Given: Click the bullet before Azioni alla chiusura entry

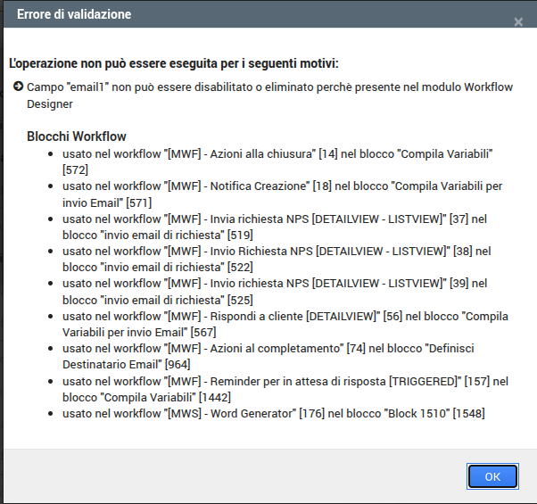Looking at the screenshot, I should (x=50, y=154).
